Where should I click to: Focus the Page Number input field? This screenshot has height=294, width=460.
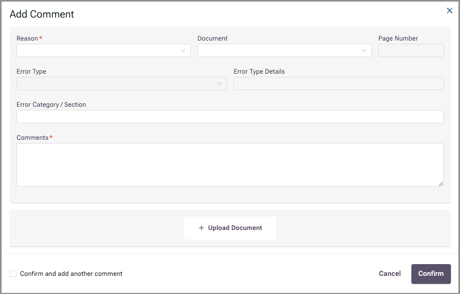[x=411, y=50]
